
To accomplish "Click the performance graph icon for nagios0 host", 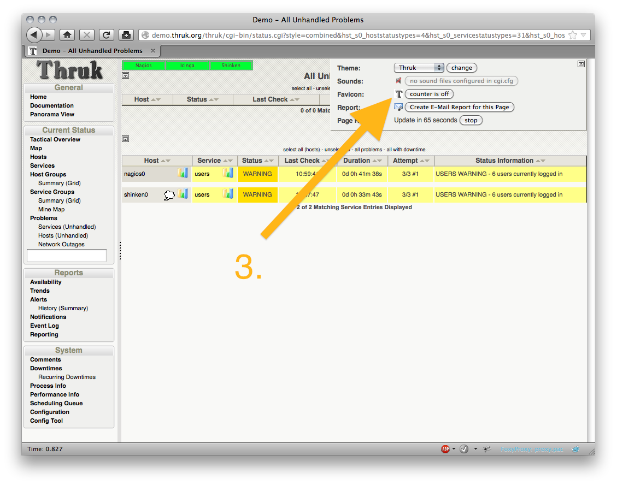I will (183, 174).
